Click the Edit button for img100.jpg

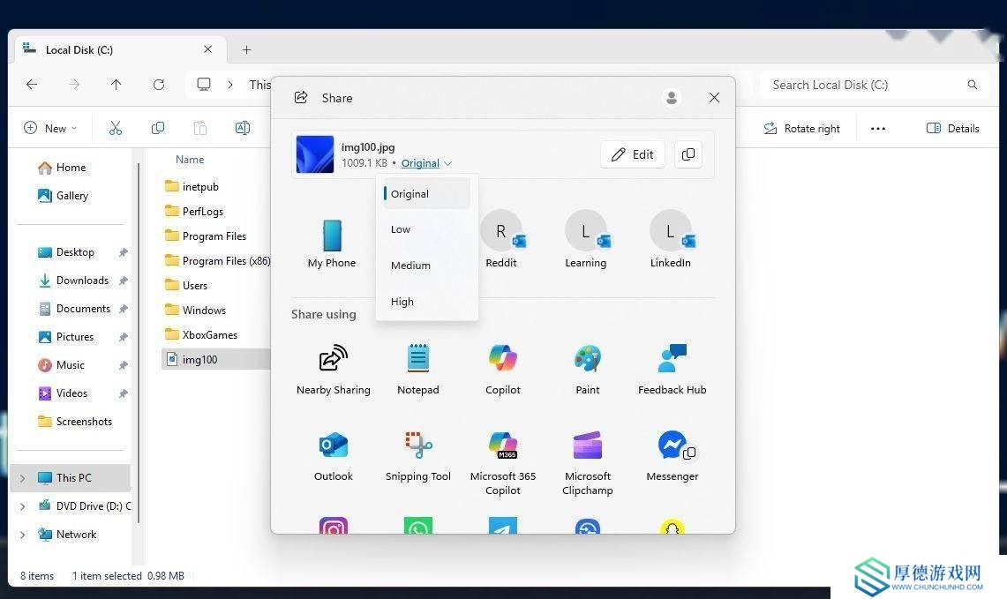pyautogui.click(x=633, y=154)
